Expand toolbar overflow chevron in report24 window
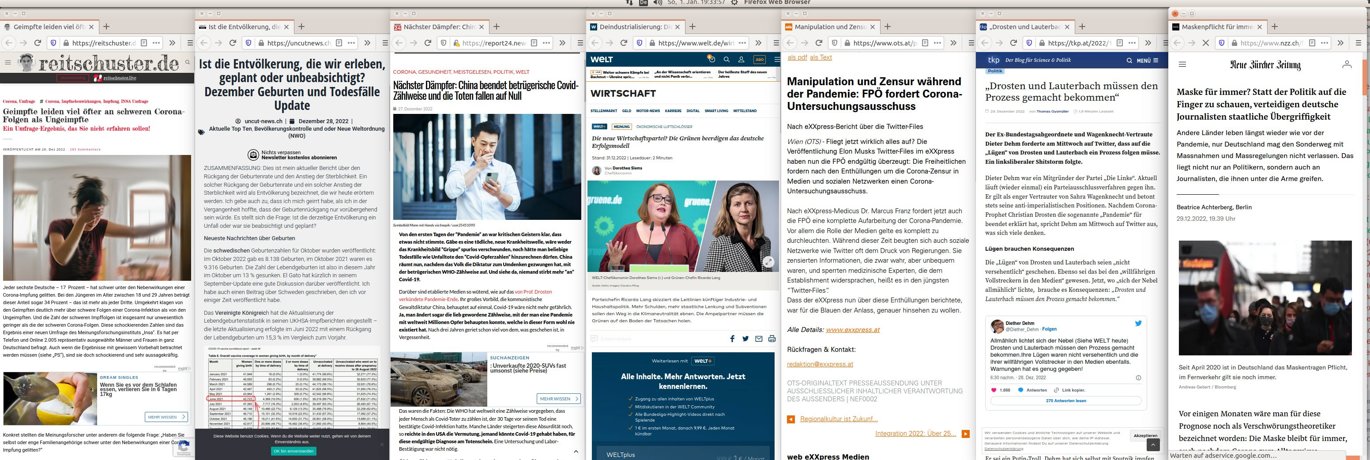 click(563, 43)
